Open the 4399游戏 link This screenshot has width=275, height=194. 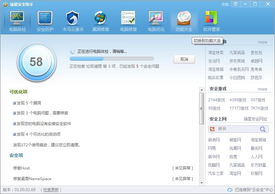click(238, 100)
